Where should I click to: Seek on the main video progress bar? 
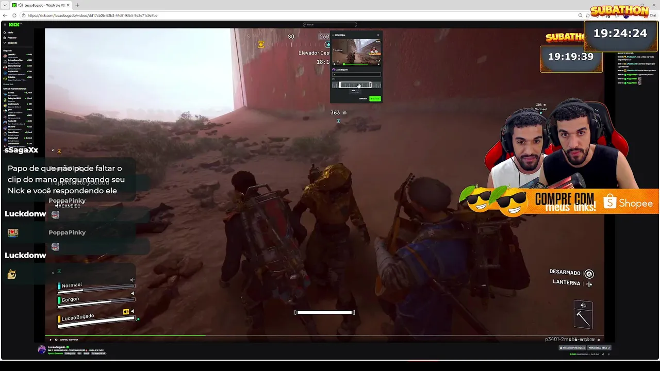324,335
